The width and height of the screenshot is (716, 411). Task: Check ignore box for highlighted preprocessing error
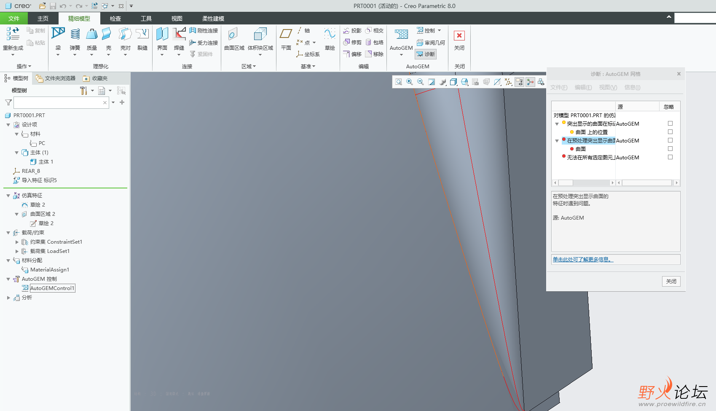point(670,140)
